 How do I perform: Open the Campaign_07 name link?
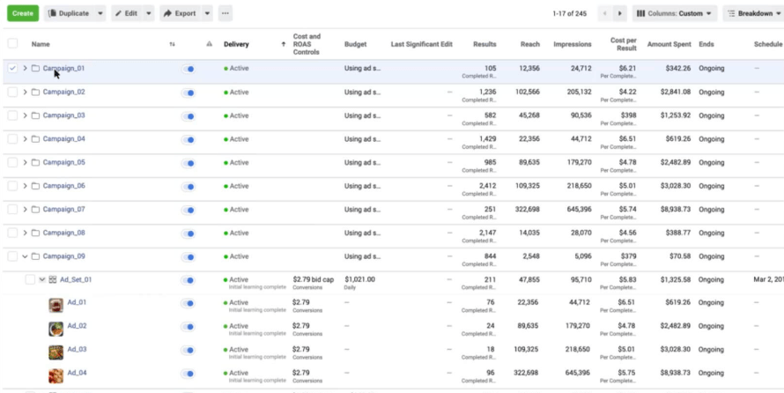coord(64,210)
